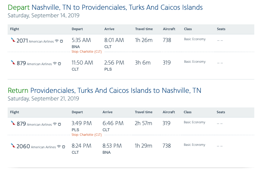Click the power outlet icon for flight 2060
This screenshot has width=261, height=172.
pos(63,147)
